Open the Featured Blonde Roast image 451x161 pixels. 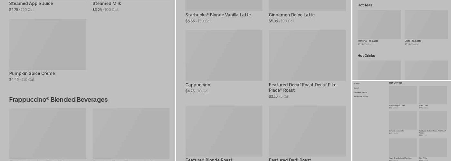(224, 131)
